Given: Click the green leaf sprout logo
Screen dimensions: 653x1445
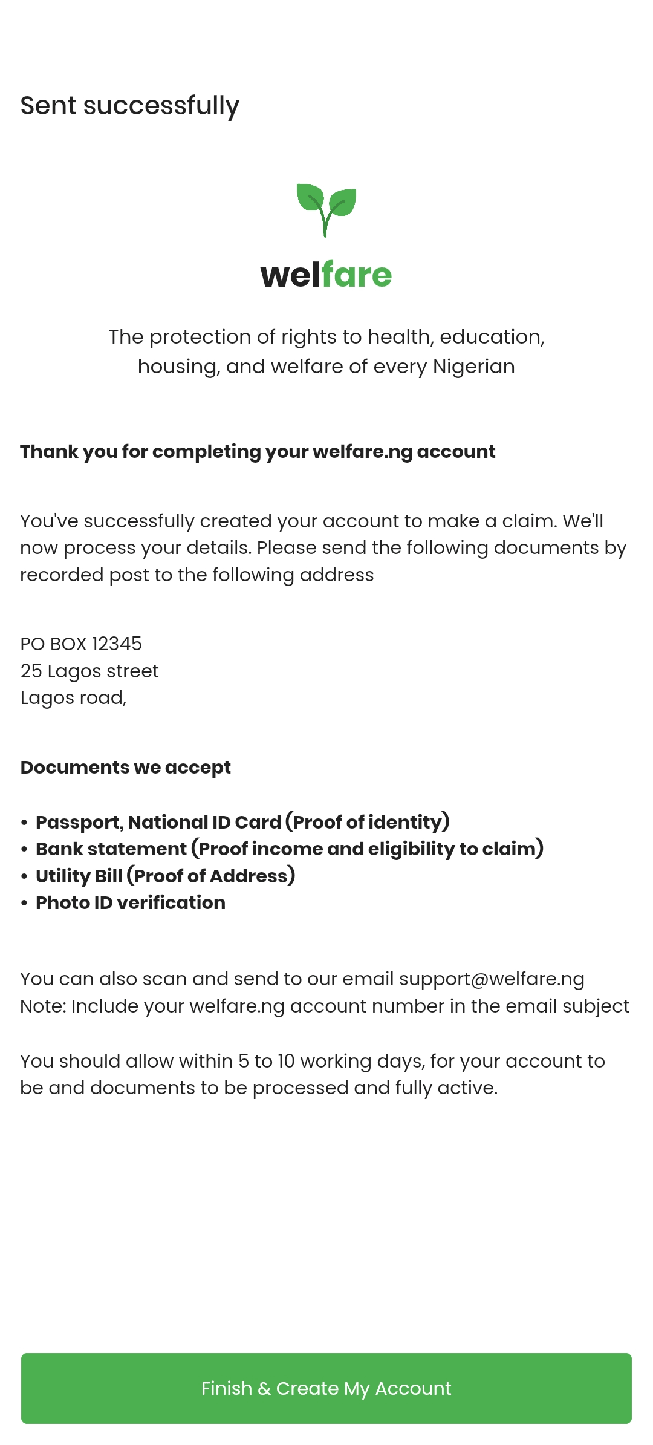Looking at the screenshot, I should tap(326, 210).
